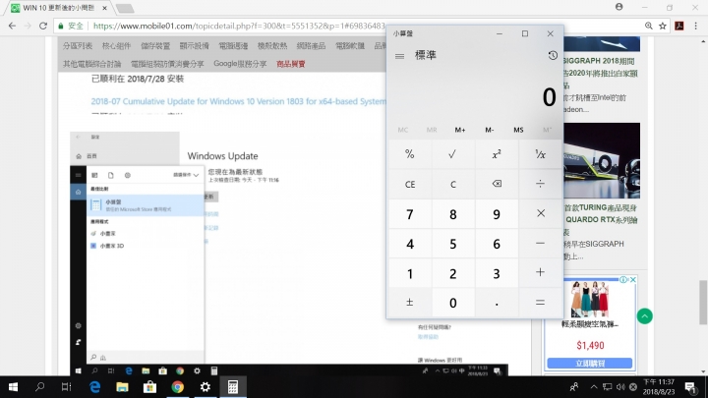Open the 電腦軟體 forum menu
The height and width of the screenshot is (398, 708).
click(x=350, y=46)
